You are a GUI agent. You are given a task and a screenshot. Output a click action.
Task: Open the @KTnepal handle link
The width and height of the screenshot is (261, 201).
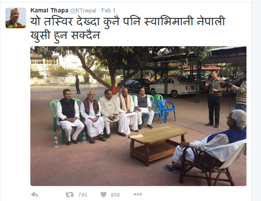coord(83,11)
